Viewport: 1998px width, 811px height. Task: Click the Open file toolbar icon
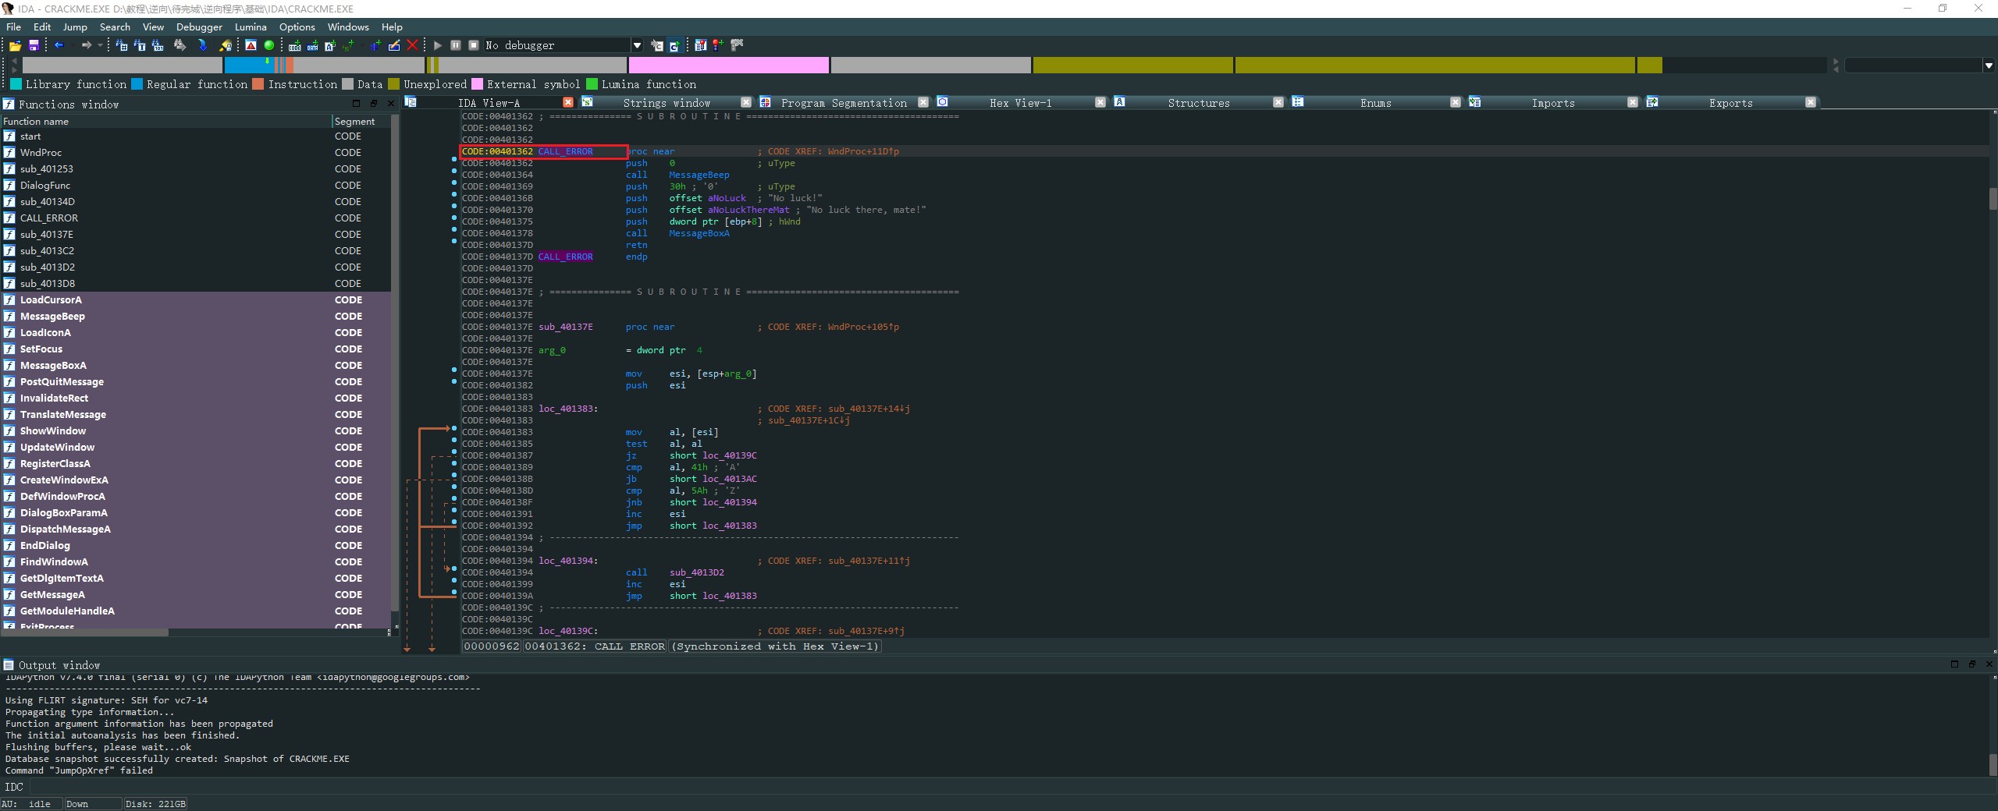click(15, 46)
